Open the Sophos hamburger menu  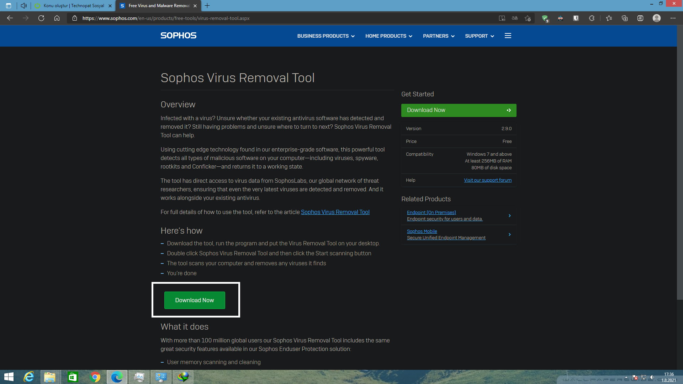tap(508, 36)
